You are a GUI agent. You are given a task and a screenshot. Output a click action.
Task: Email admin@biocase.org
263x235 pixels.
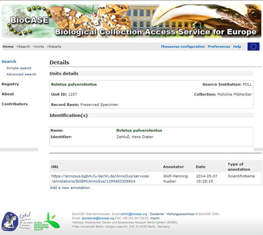point(134,214)
